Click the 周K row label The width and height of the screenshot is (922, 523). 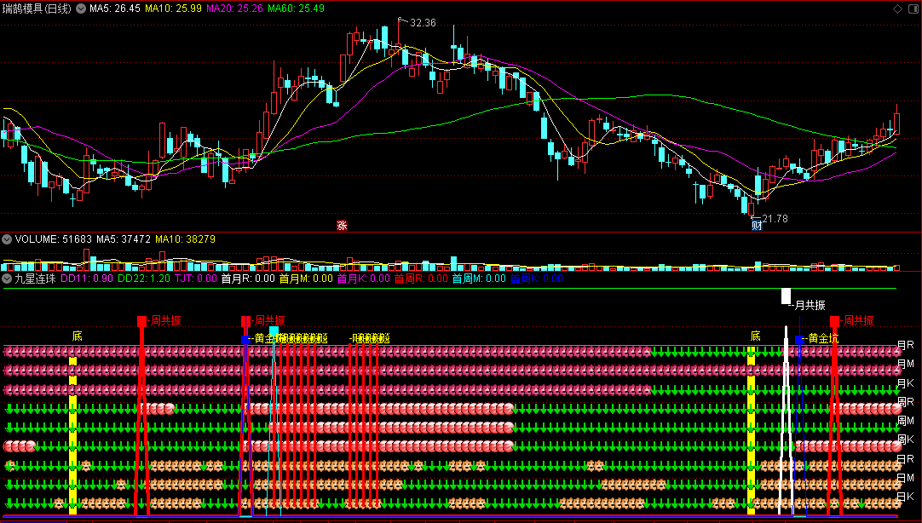coord(906,440)
